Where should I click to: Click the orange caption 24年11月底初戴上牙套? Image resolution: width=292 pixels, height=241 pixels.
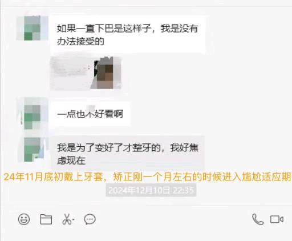54,177
